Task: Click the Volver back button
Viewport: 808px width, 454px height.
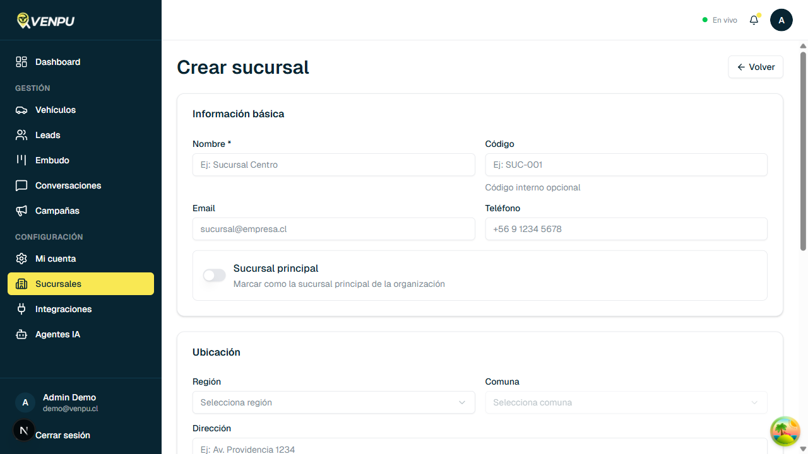Action: 756,67
